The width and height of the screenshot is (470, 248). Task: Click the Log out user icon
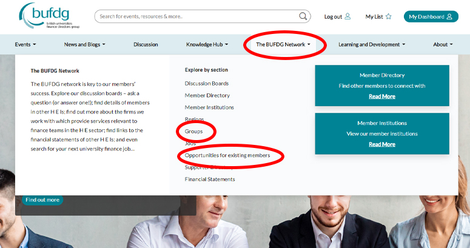[x=347, y=16]
